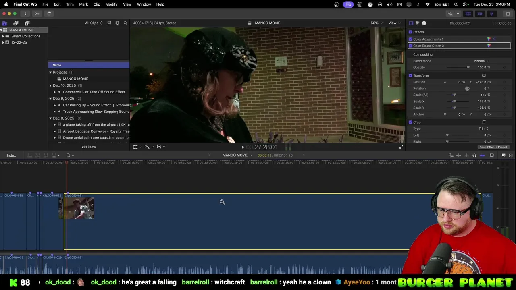Click the viewer fullscreen arrows icon
The height and width of the screenshot is (290, 516).
coord(401,147)
